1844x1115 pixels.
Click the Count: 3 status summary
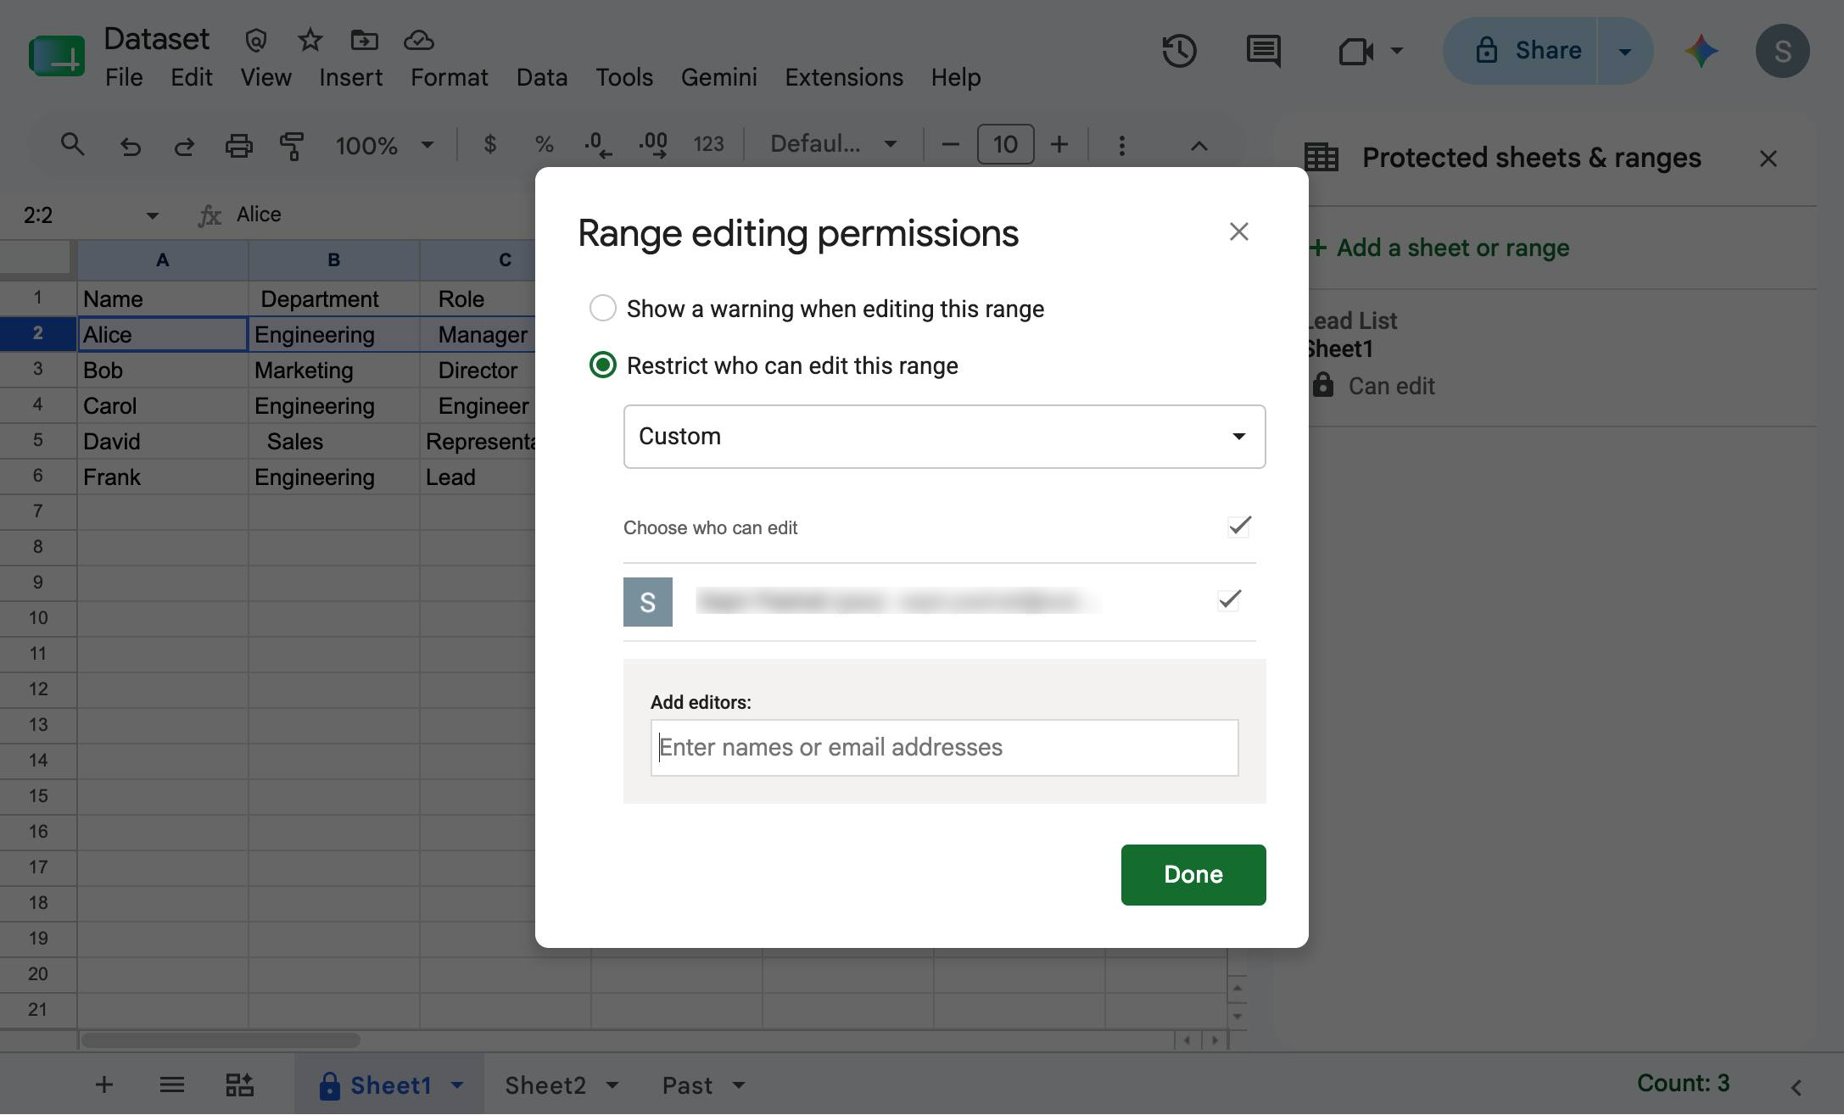point(1682,1084)
